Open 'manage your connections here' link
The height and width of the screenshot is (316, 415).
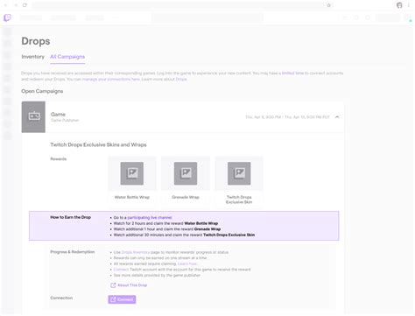(x=111, y=79)
